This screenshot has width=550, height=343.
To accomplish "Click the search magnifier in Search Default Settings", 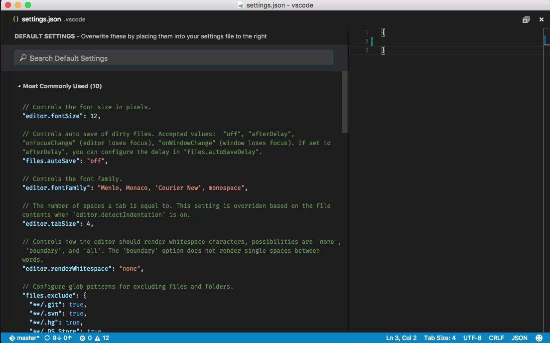I will coord(22,58).
